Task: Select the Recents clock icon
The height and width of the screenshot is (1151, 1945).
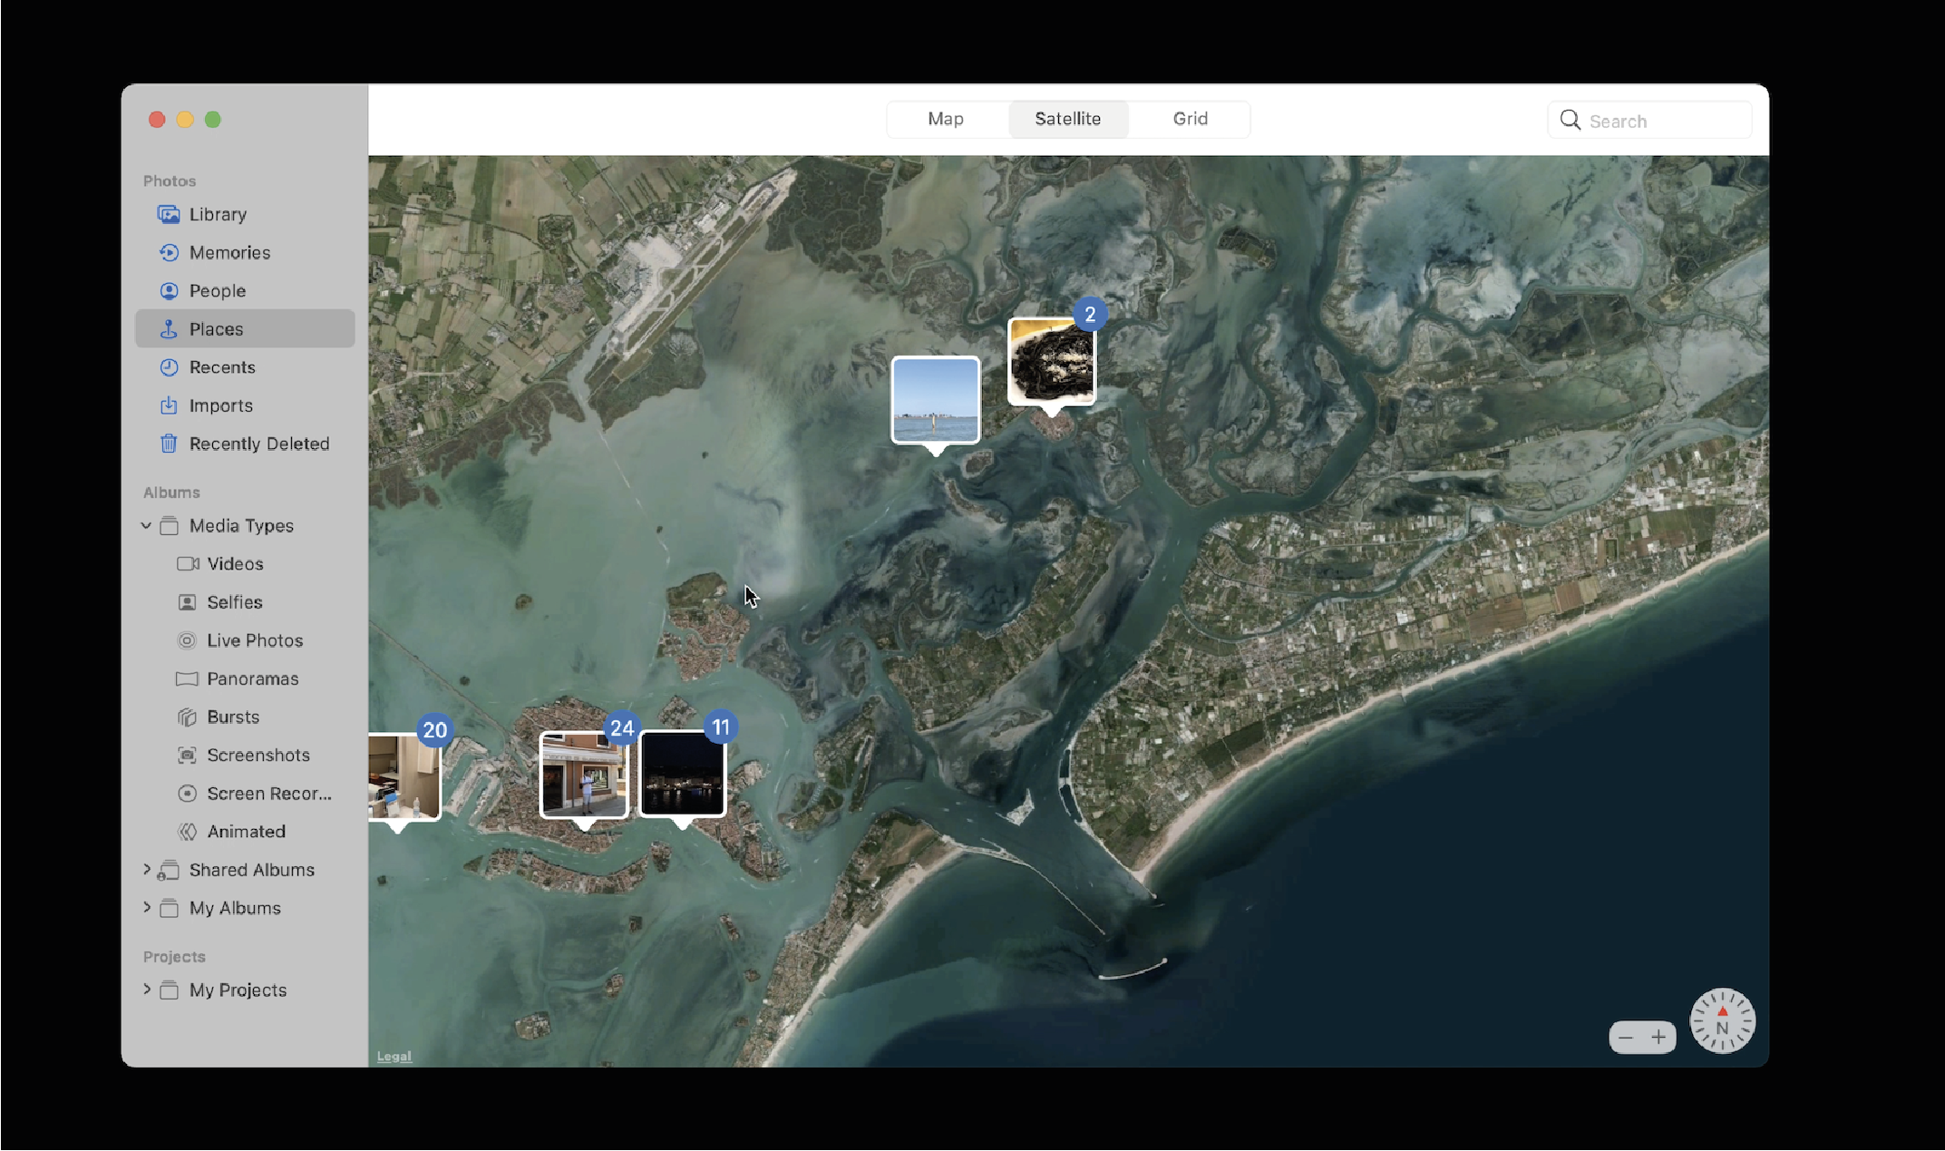Action: tap(169, 367)
